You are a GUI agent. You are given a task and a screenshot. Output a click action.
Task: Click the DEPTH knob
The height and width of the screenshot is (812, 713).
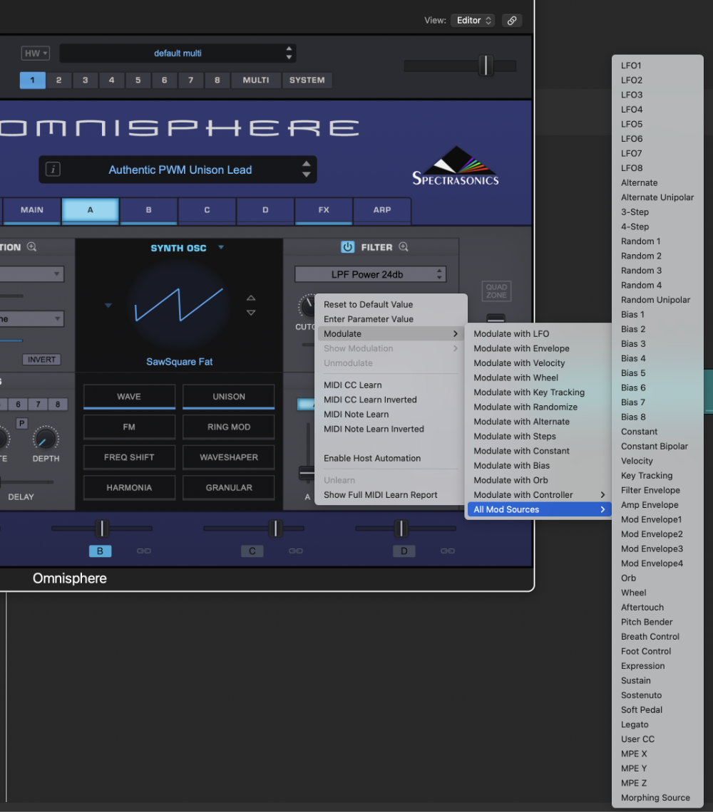coord(46,439)
